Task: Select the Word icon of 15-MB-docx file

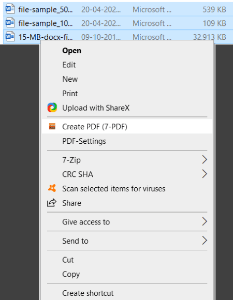Action: (x=10, y=36)
